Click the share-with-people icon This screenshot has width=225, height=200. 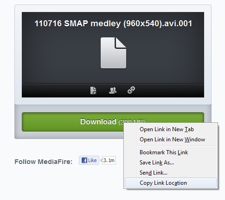pos(113,91)
